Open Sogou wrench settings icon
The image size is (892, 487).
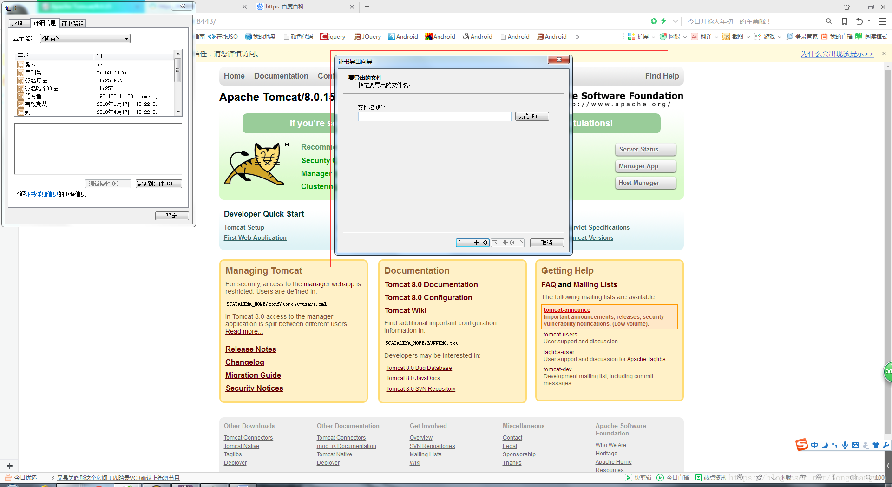click(x=886, y=445)
